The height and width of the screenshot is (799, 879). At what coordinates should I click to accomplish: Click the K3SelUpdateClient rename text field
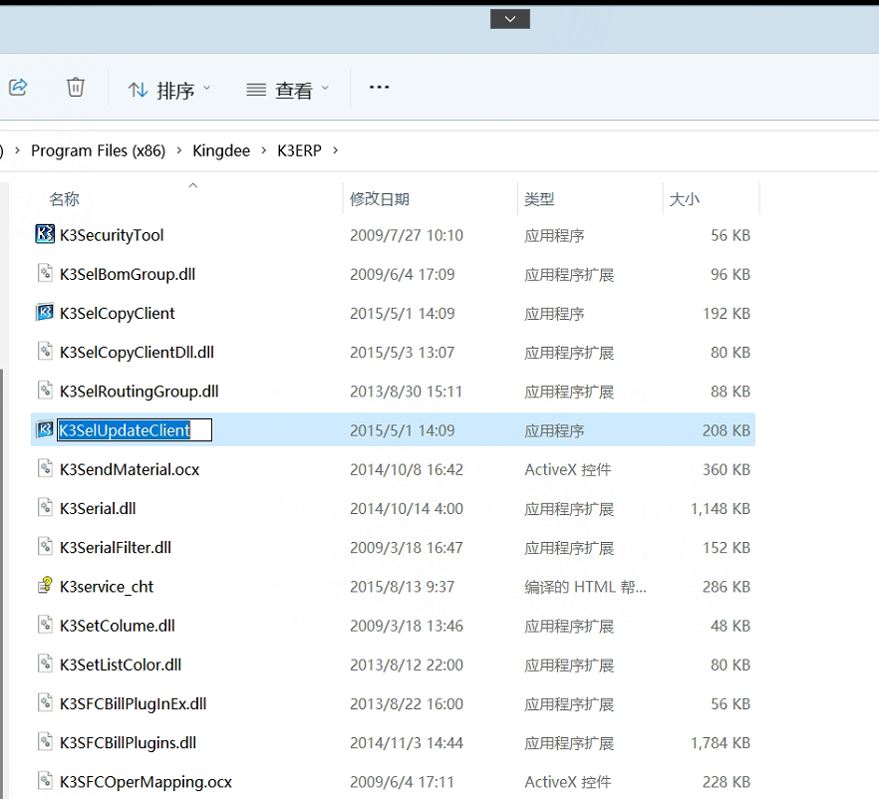(x=135, y=429)
